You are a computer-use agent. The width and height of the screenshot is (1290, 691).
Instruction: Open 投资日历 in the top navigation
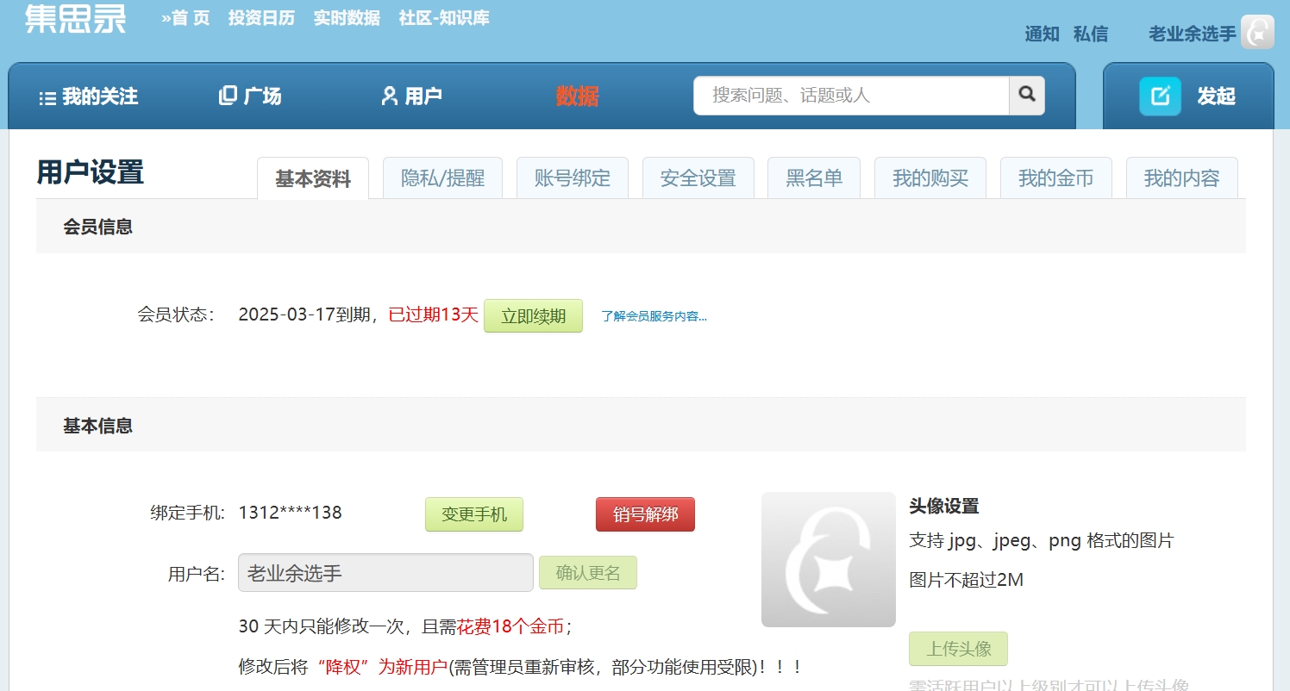tap(261, 18)
